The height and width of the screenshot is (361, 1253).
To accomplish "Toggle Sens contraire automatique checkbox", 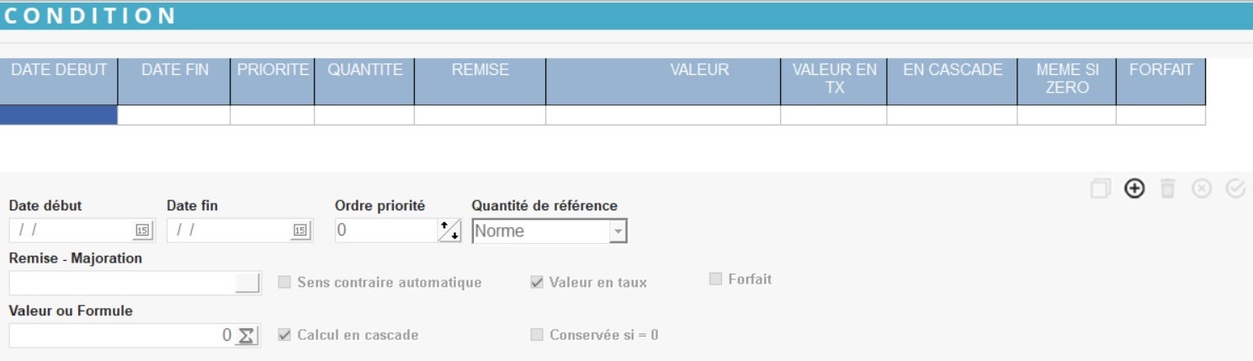I will [x=284, y=282].
